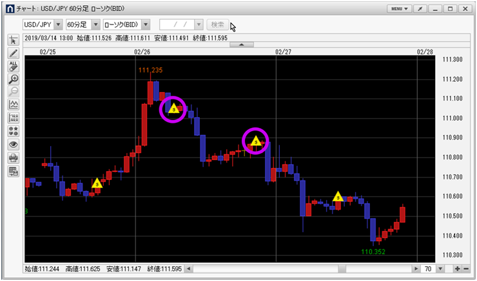Open the MENU dropdown button

(400, 9)
